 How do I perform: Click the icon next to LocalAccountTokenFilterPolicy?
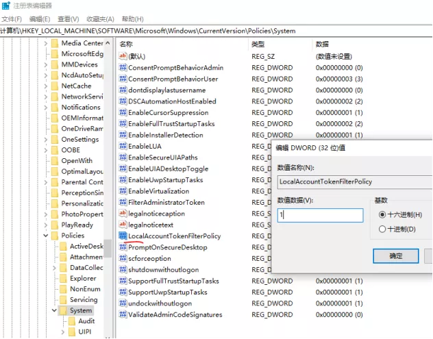click(123, 236)
